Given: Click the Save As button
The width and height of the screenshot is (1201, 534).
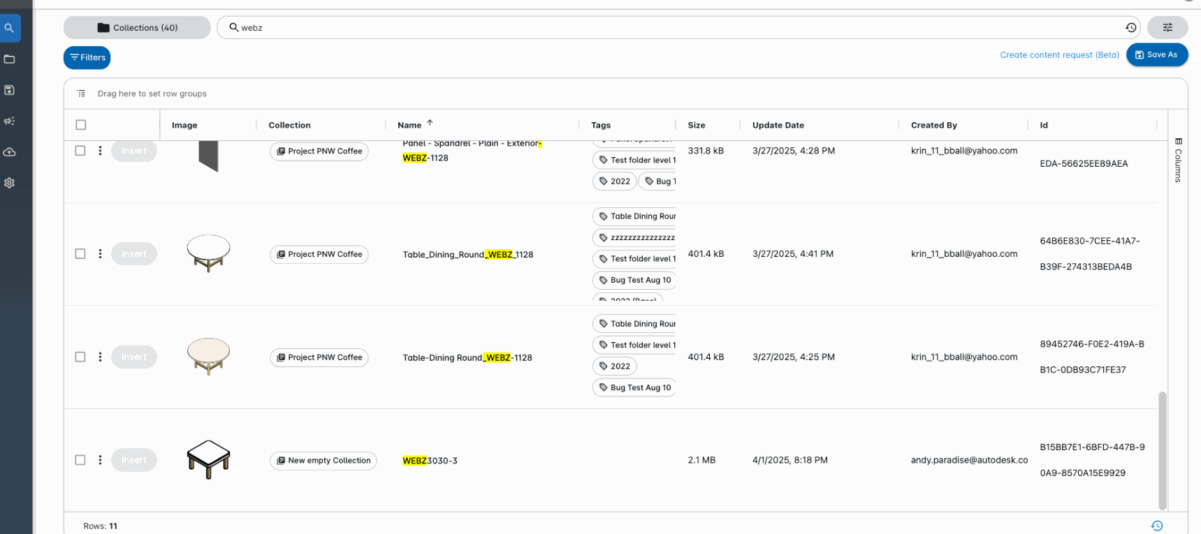Looking at the screenshot, I should [1156, 54].
